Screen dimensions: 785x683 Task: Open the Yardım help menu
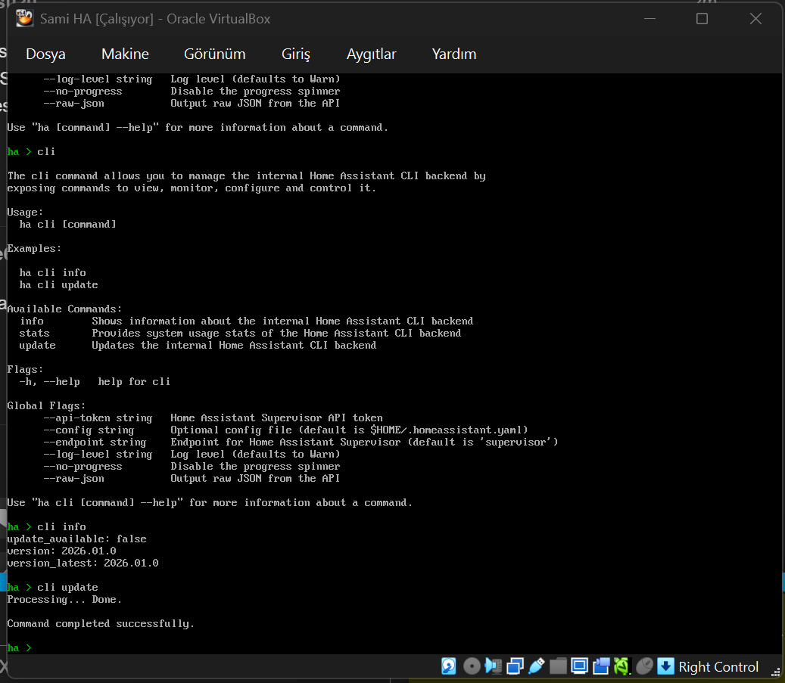[x=453, y=54]
